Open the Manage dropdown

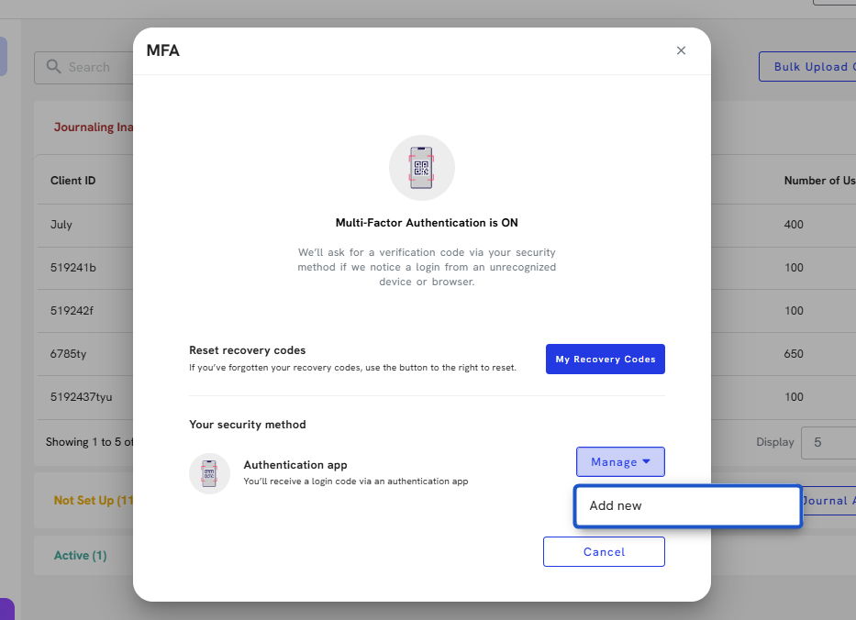(x=620, y=462)
